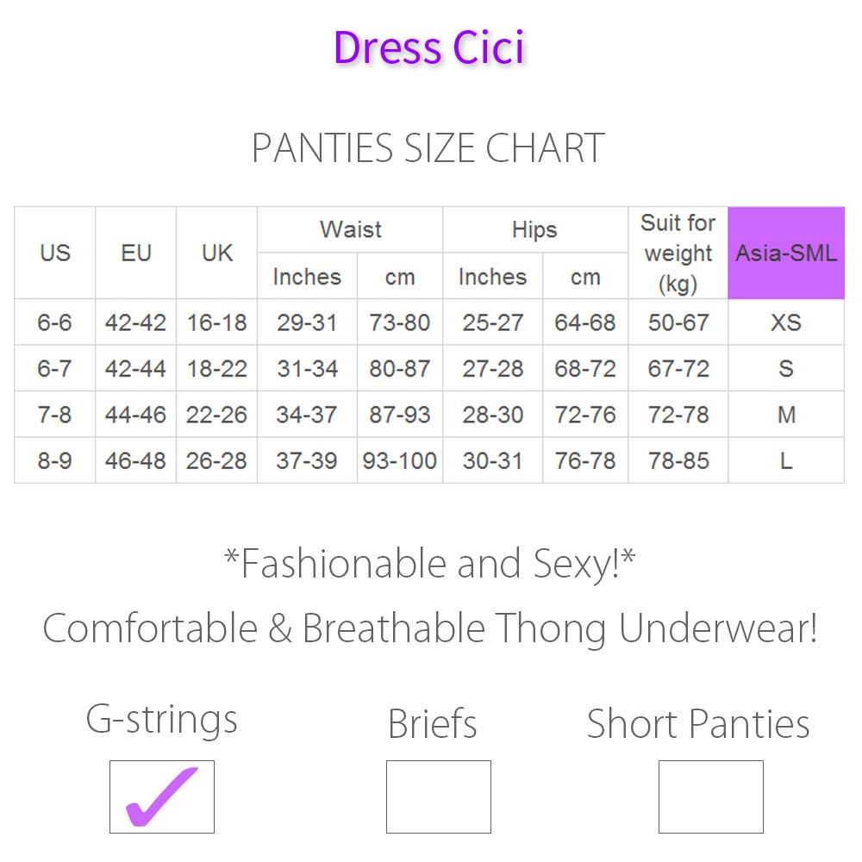The image size is (862, 862).
Task: Select the Asia size M cell
Action: click(x=786, y=415)
